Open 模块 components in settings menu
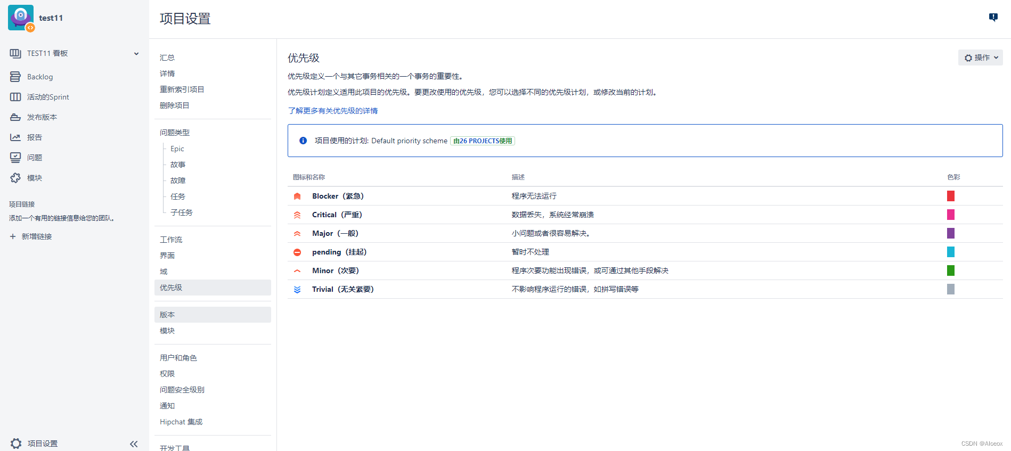The height and width of the screenshot is (451, 1011). tap(167, 331)
